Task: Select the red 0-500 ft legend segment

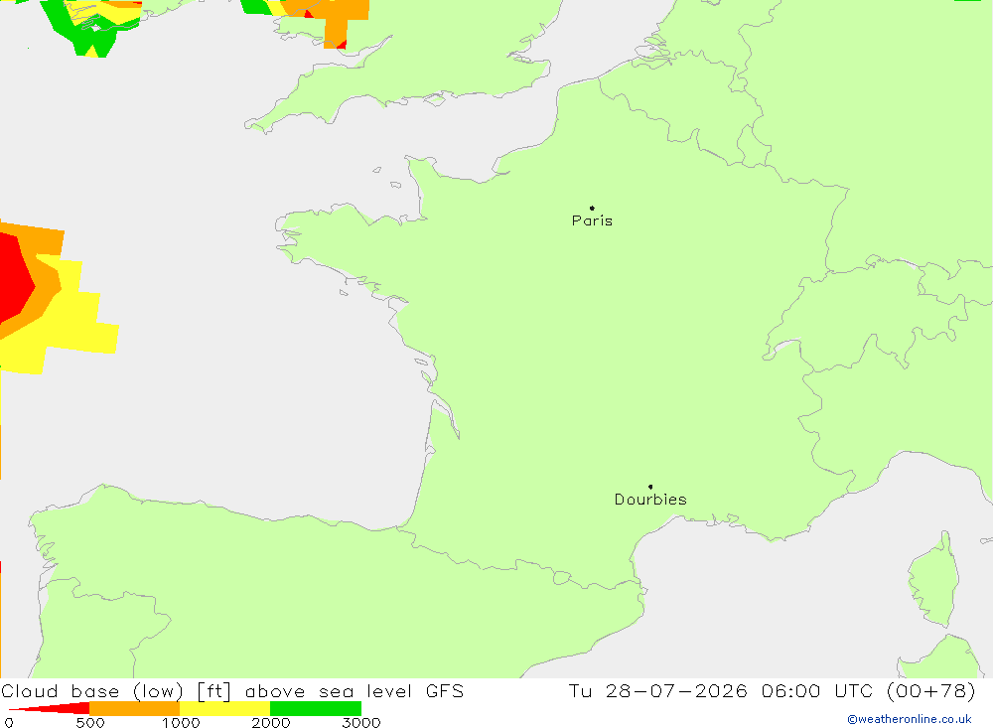Action: (x=50, y=708)
